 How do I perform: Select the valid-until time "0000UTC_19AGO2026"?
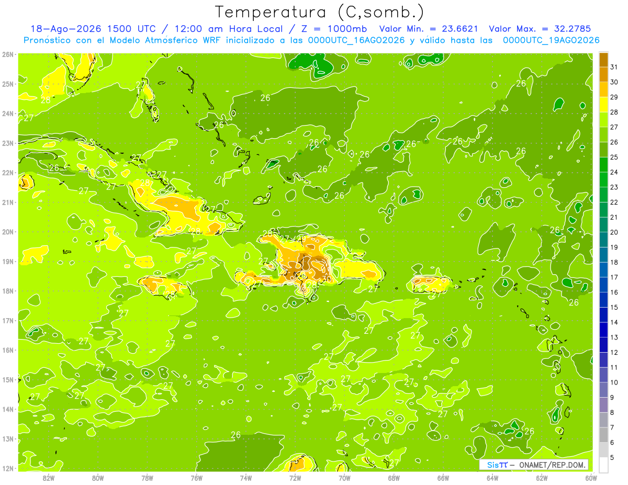(x=551, y=40)
